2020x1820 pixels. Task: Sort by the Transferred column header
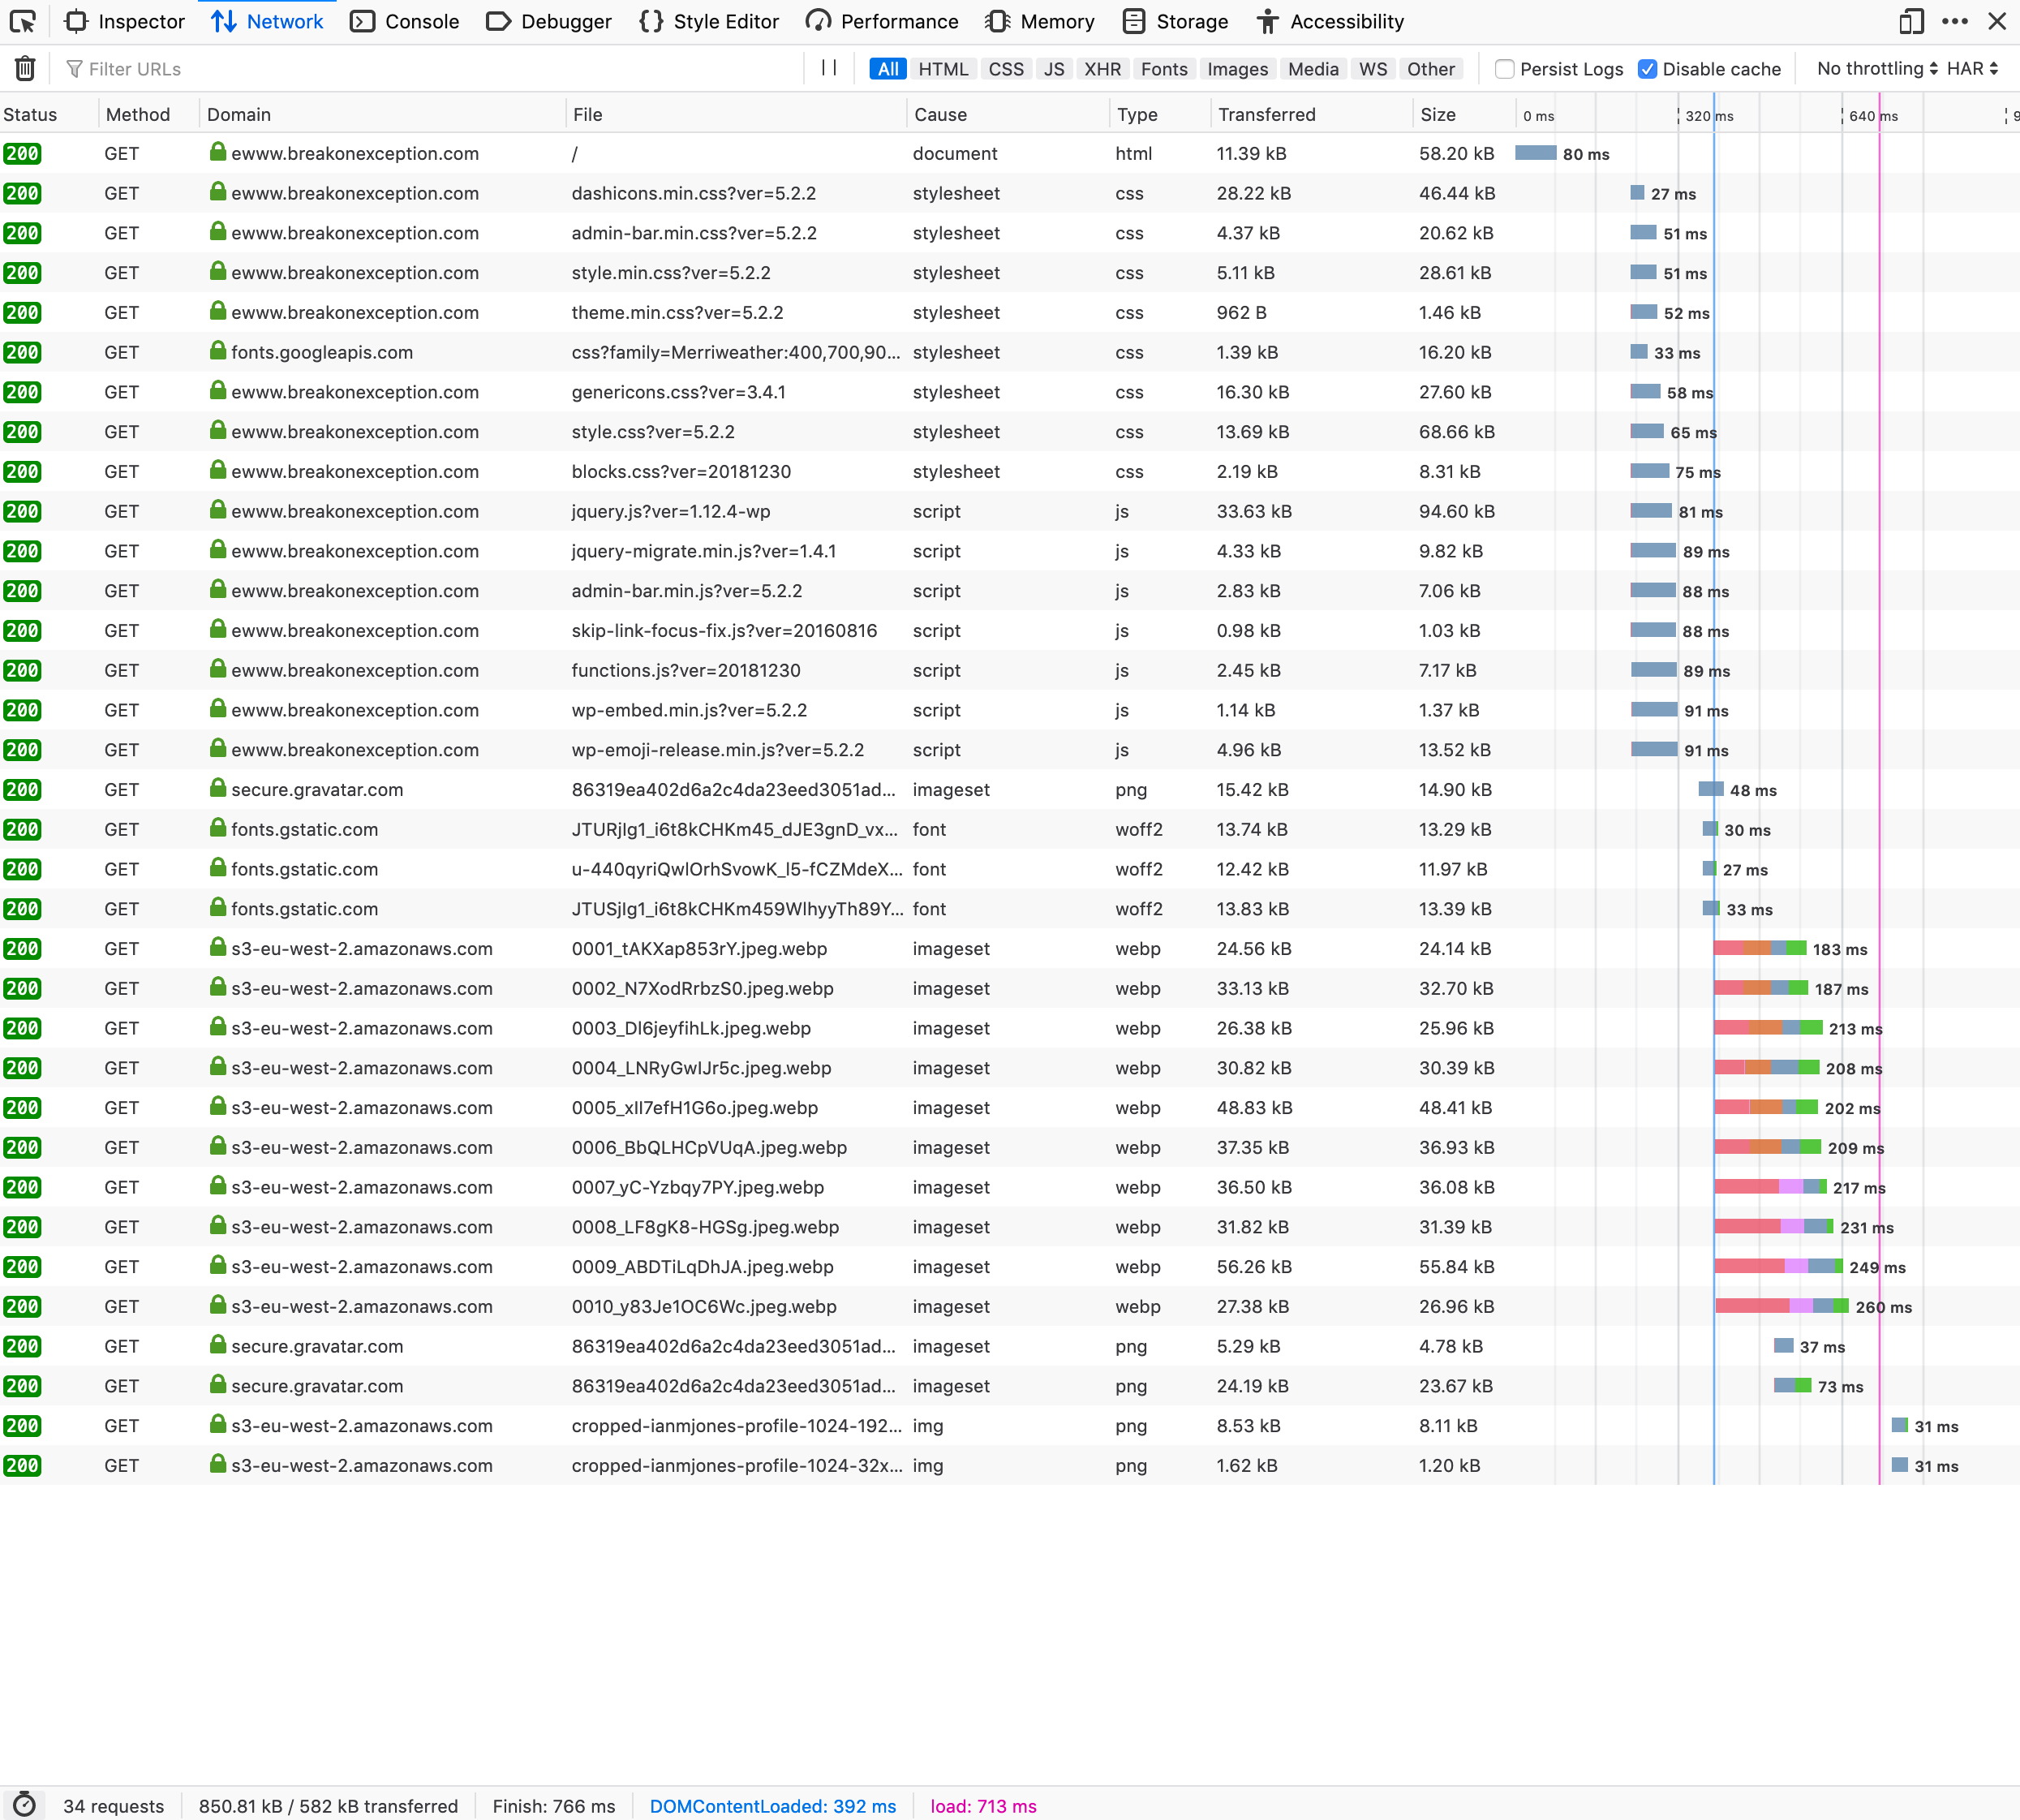coord(1311,114)
